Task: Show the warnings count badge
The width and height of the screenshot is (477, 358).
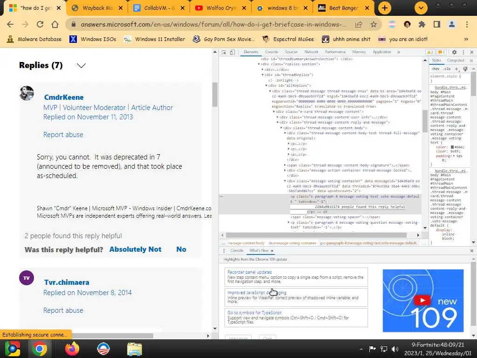Action: (x=430, y=52)
